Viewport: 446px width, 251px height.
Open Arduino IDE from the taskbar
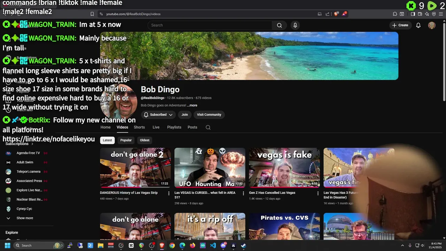[x=203, y=245]
